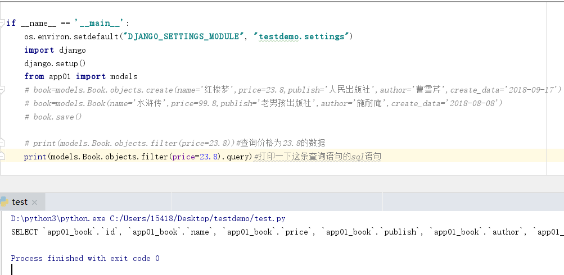Viewport: 564px width, 275px height.
Task: Click the "DJANGO_SETTINGS_MODULE" string
Action: click(x=183, y=36)
